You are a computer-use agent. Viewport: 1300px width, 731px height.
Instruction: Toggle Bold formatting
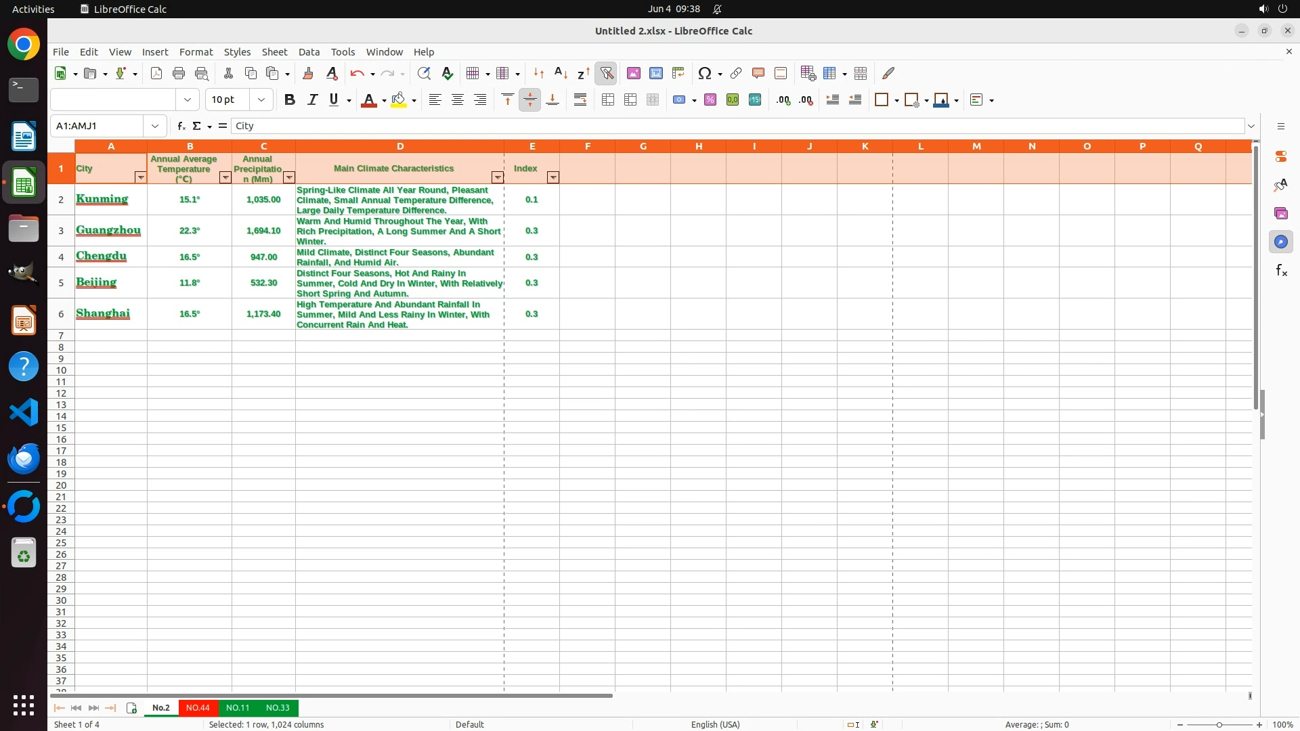click(290, 99)
